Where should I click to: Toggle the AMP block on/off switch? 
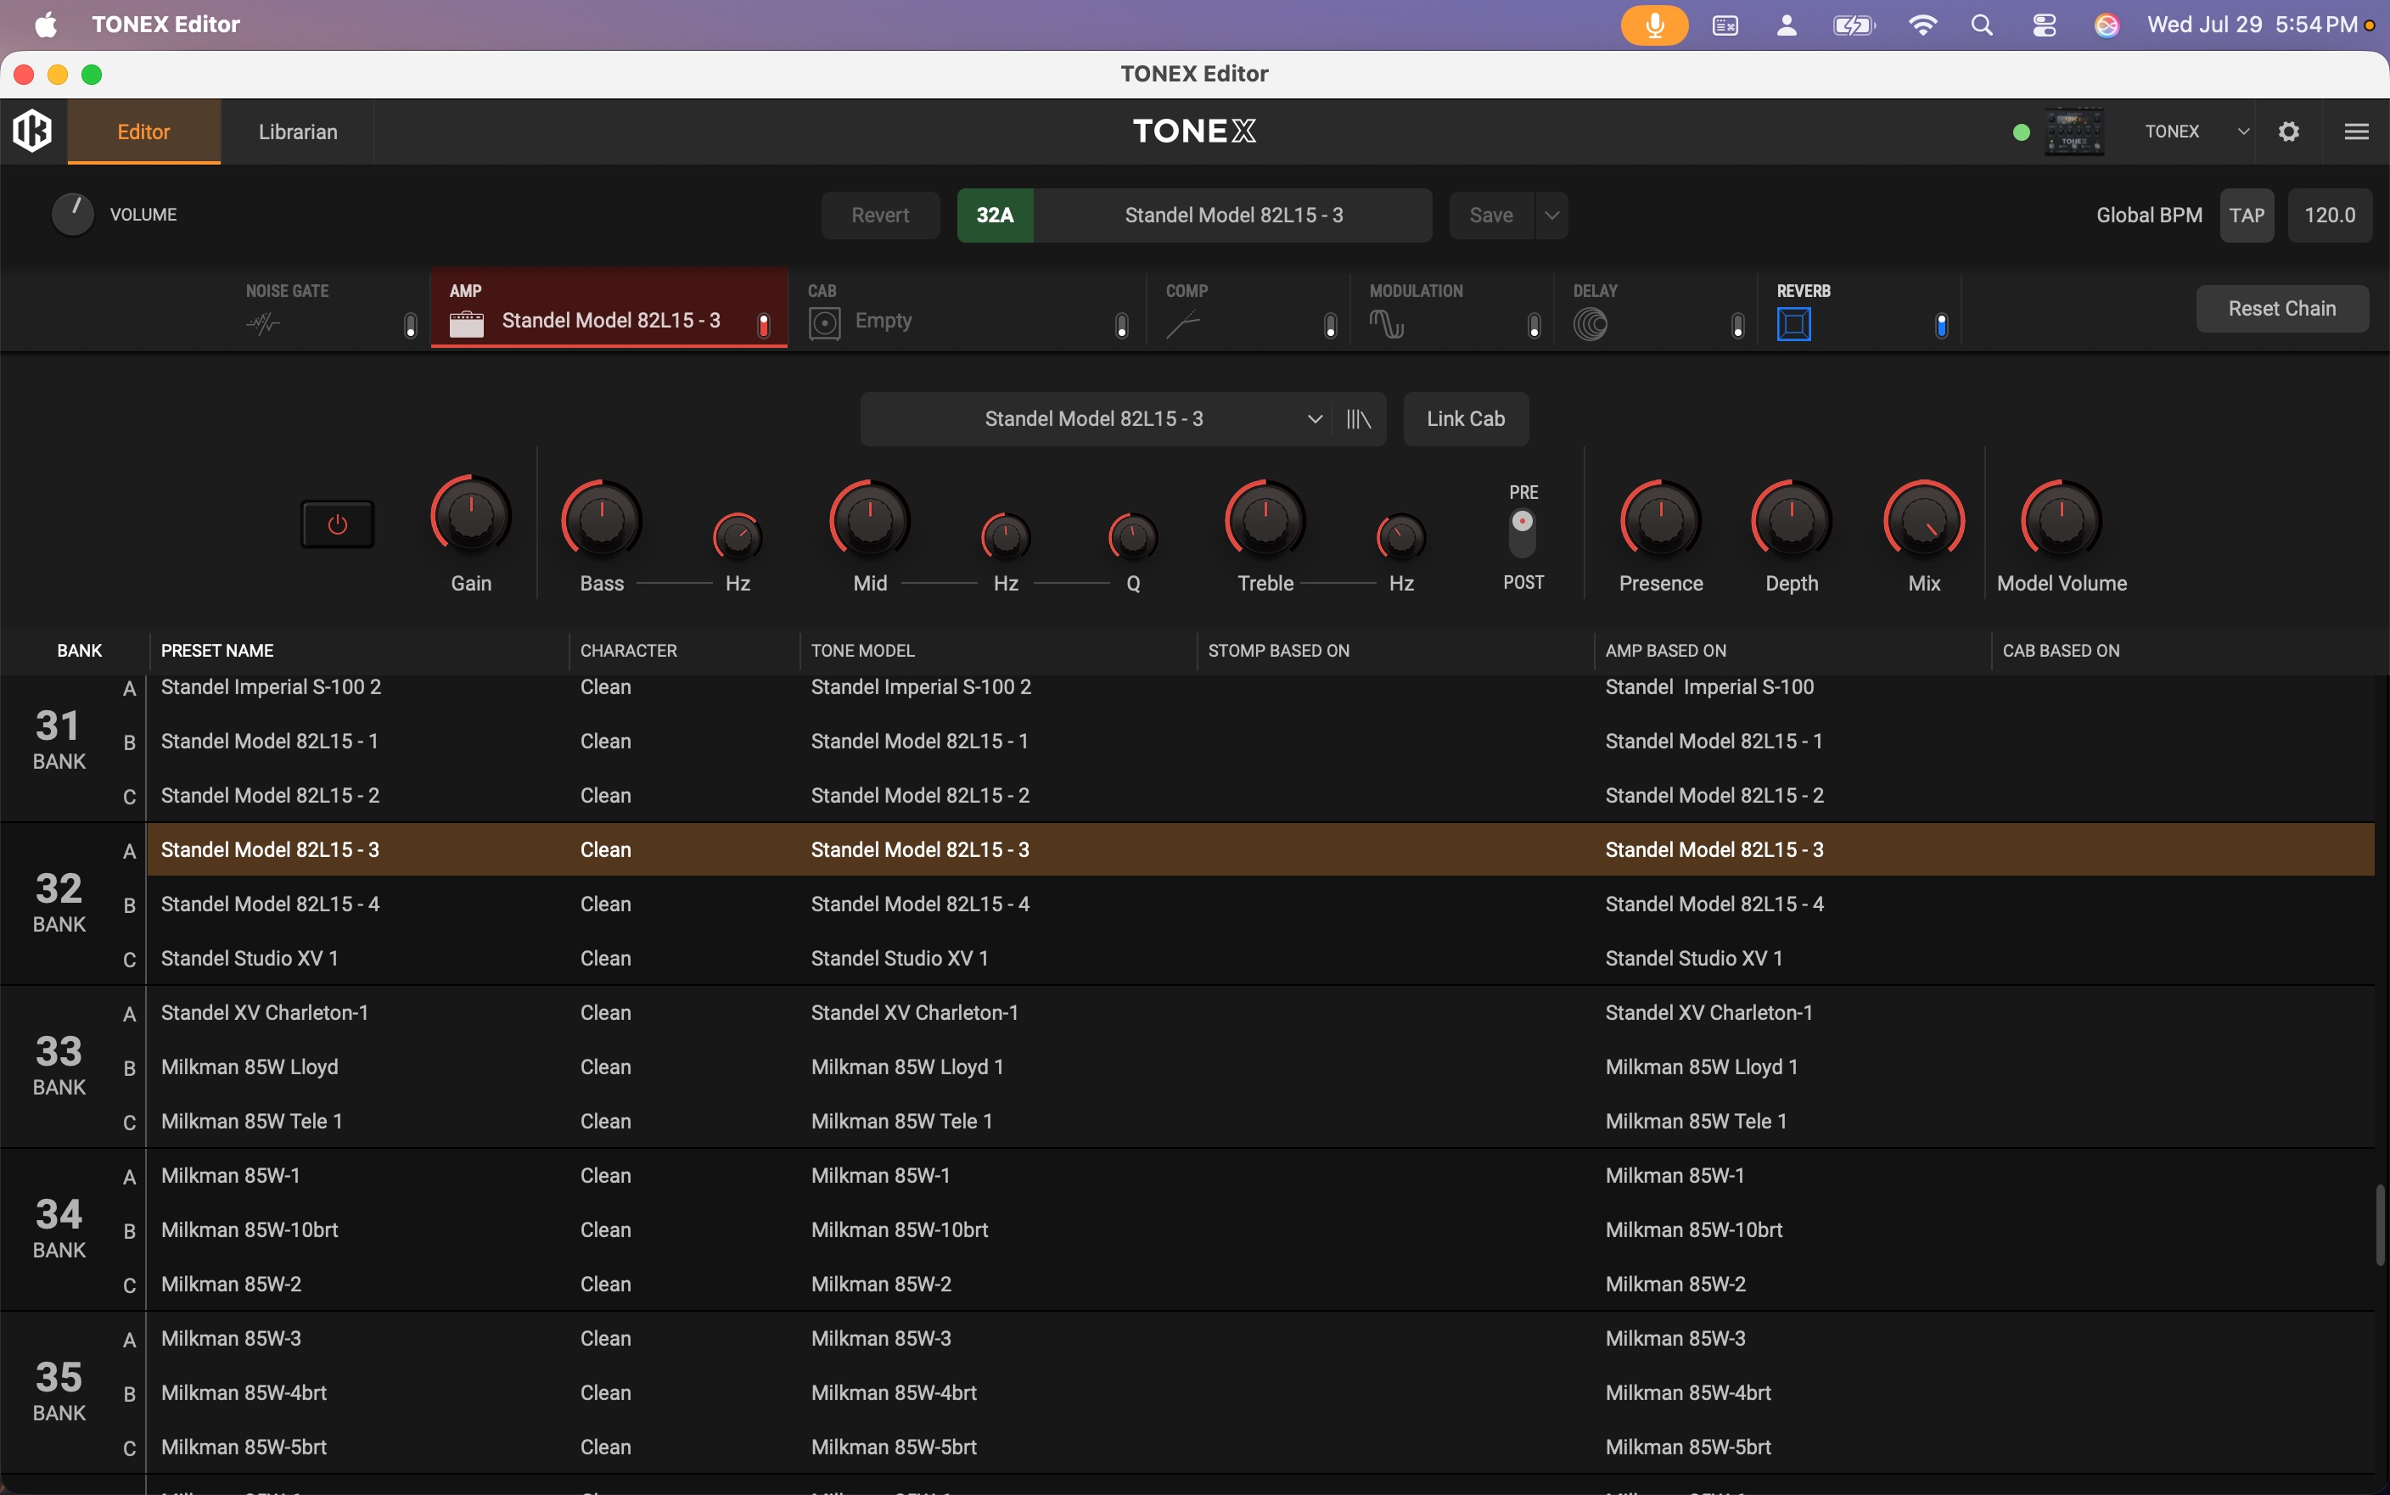point(763,325)
